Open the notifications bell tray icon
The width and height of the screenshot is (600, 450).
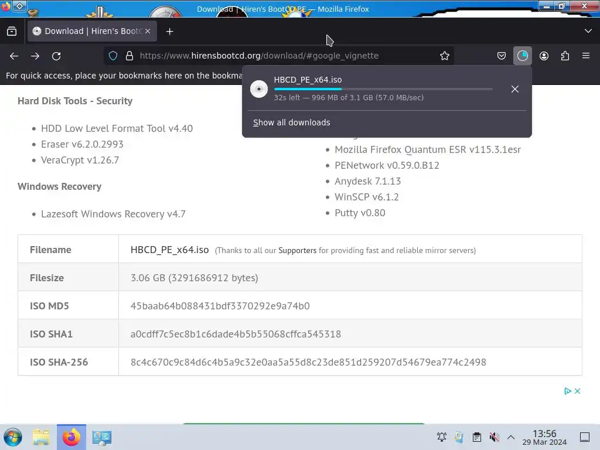tap(442, 437)
